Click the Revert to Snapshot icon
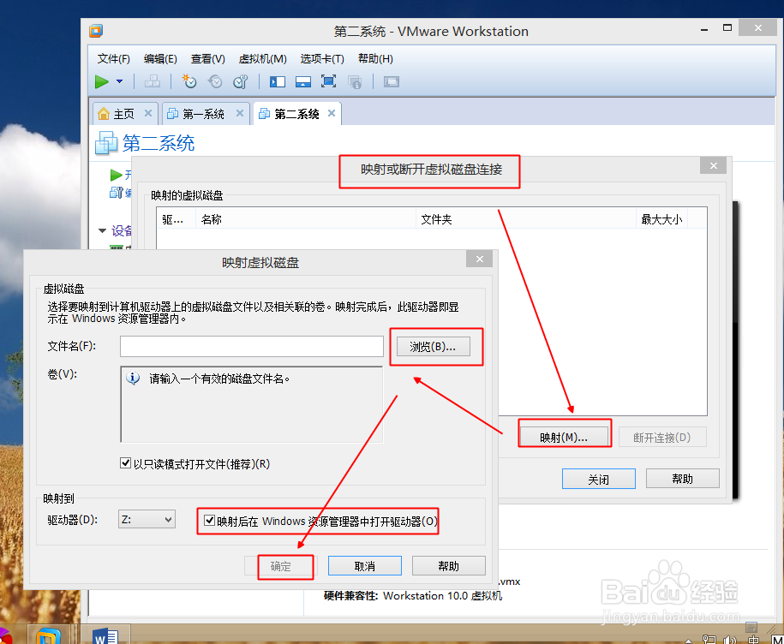The image size is (784, 644). [x=215, y=81]
